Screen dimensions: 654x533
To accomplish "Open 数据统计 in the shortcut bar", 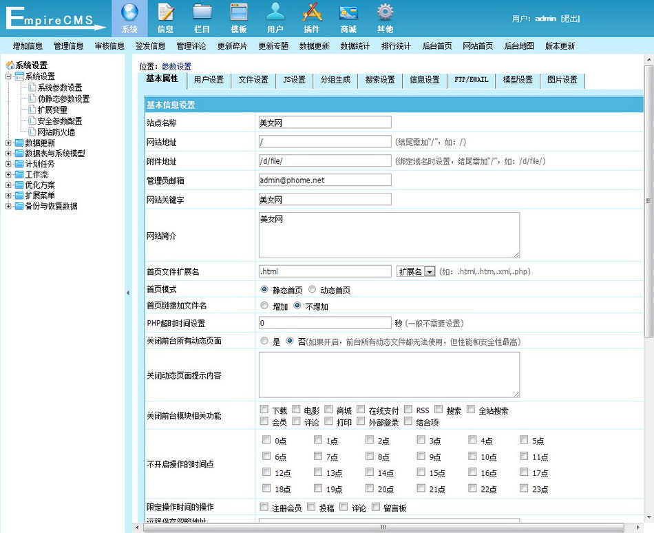I will [355, 46].
